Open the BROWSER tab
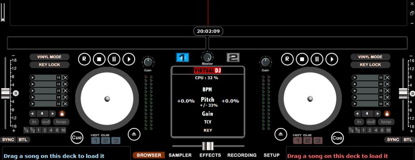Image resolution: width=415 pixels, height=160 pixels. 149,155
